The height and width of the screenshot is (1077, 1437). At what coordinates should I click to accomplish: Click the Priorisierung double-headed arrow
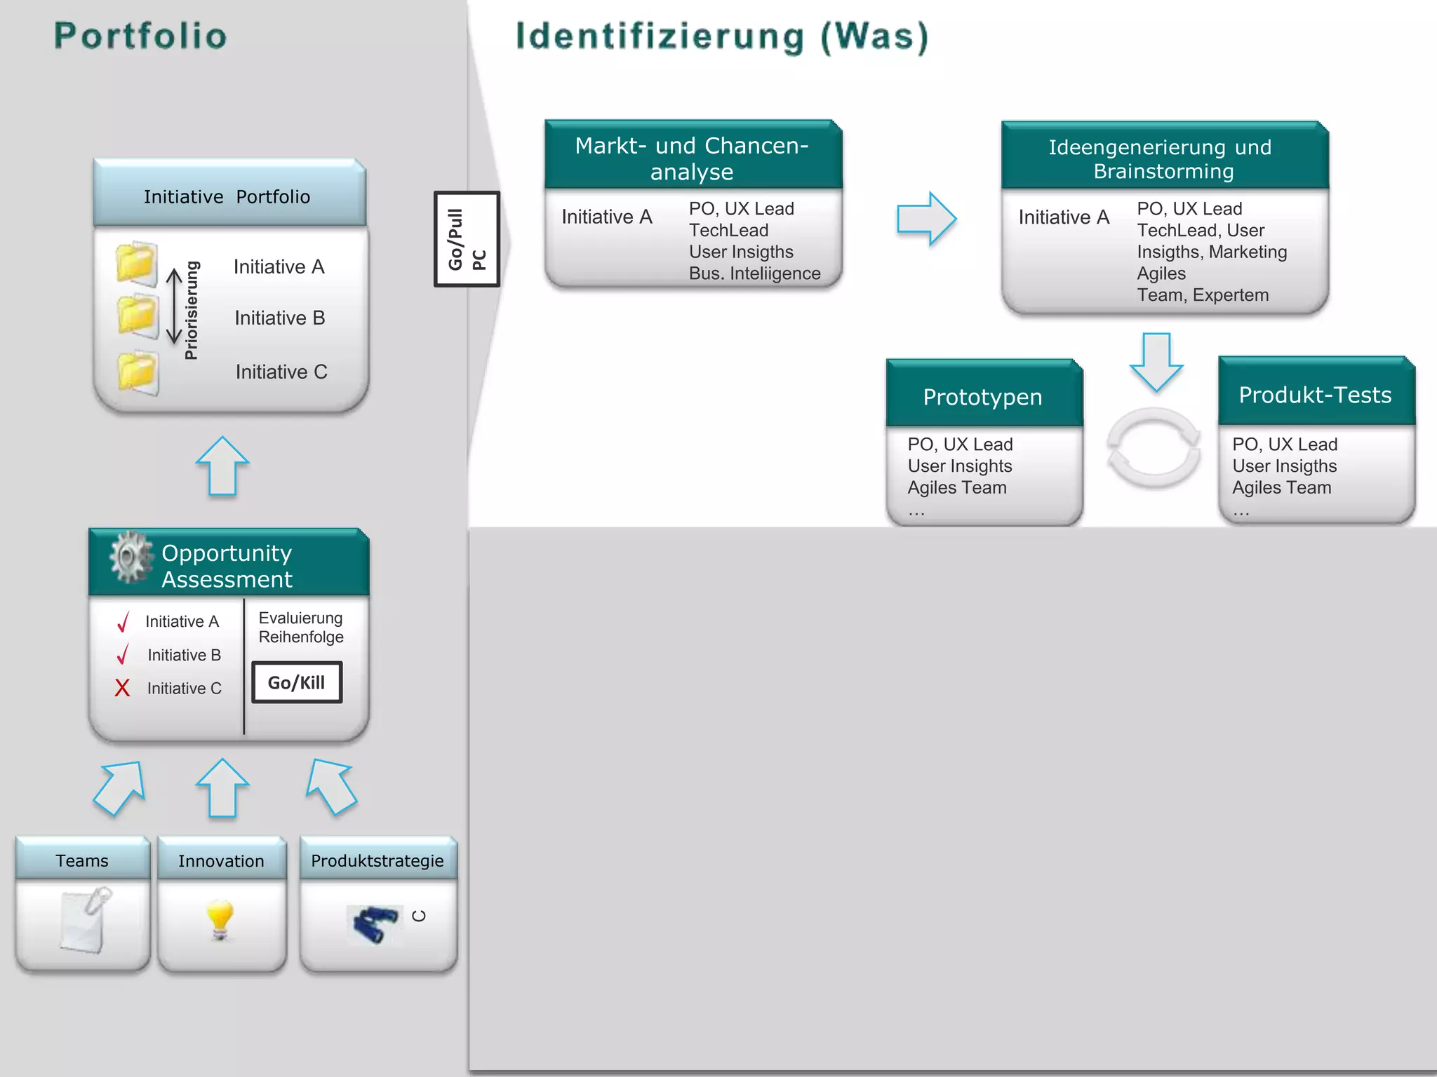pos(174,307)
